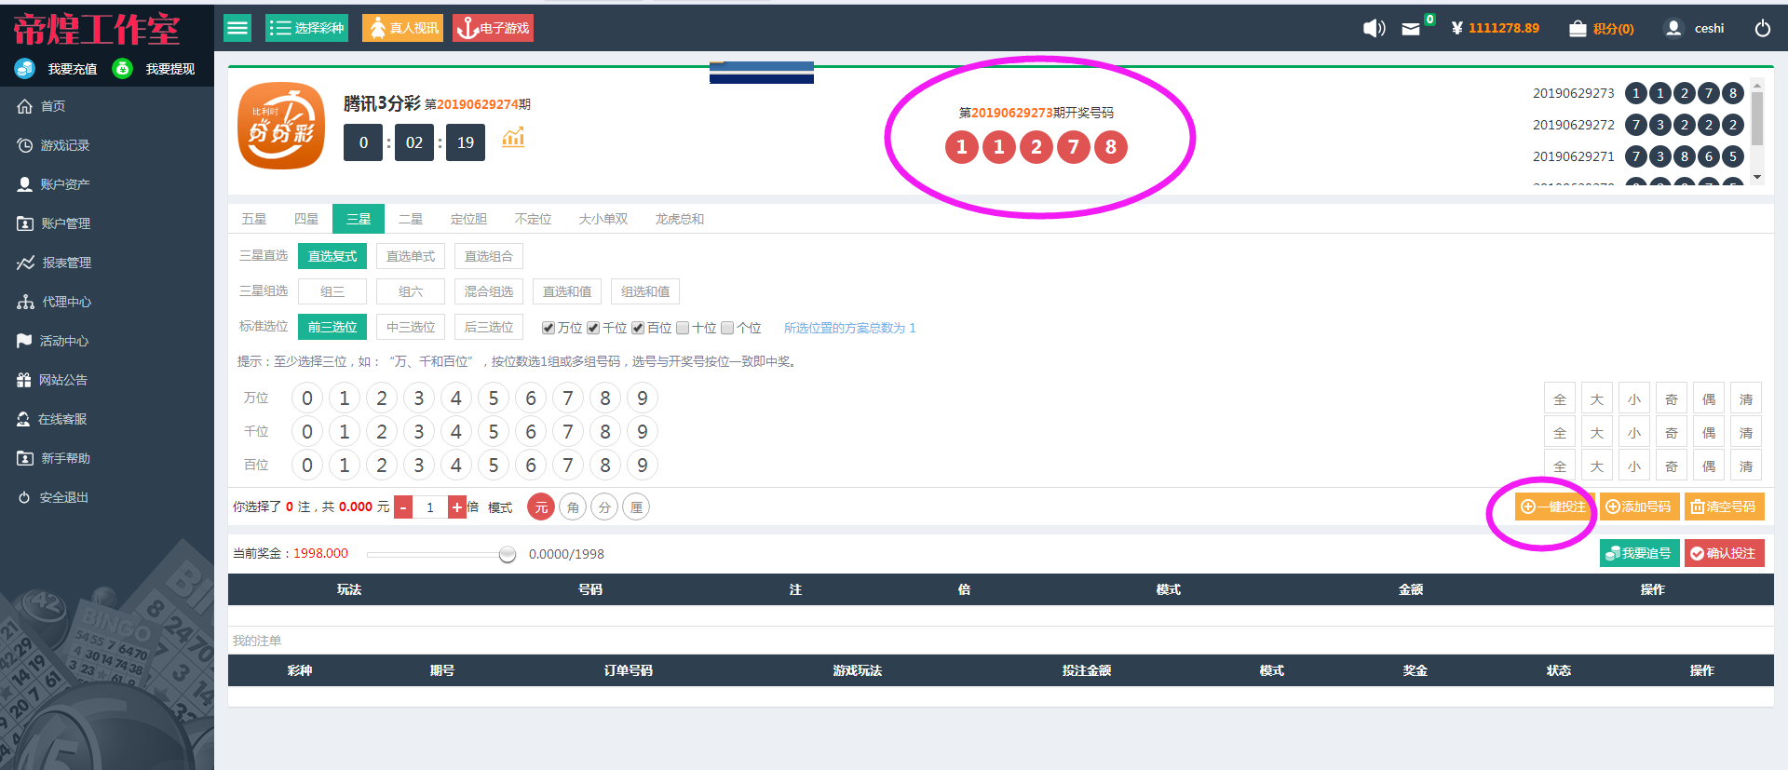1788x770 pixels.
Task: Click the ceshi user avatar icon
Action: pos(1673,29)
